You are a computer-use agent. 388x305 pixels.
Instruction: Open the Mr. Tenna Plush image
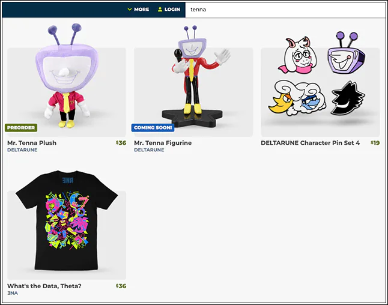(67, 80)
